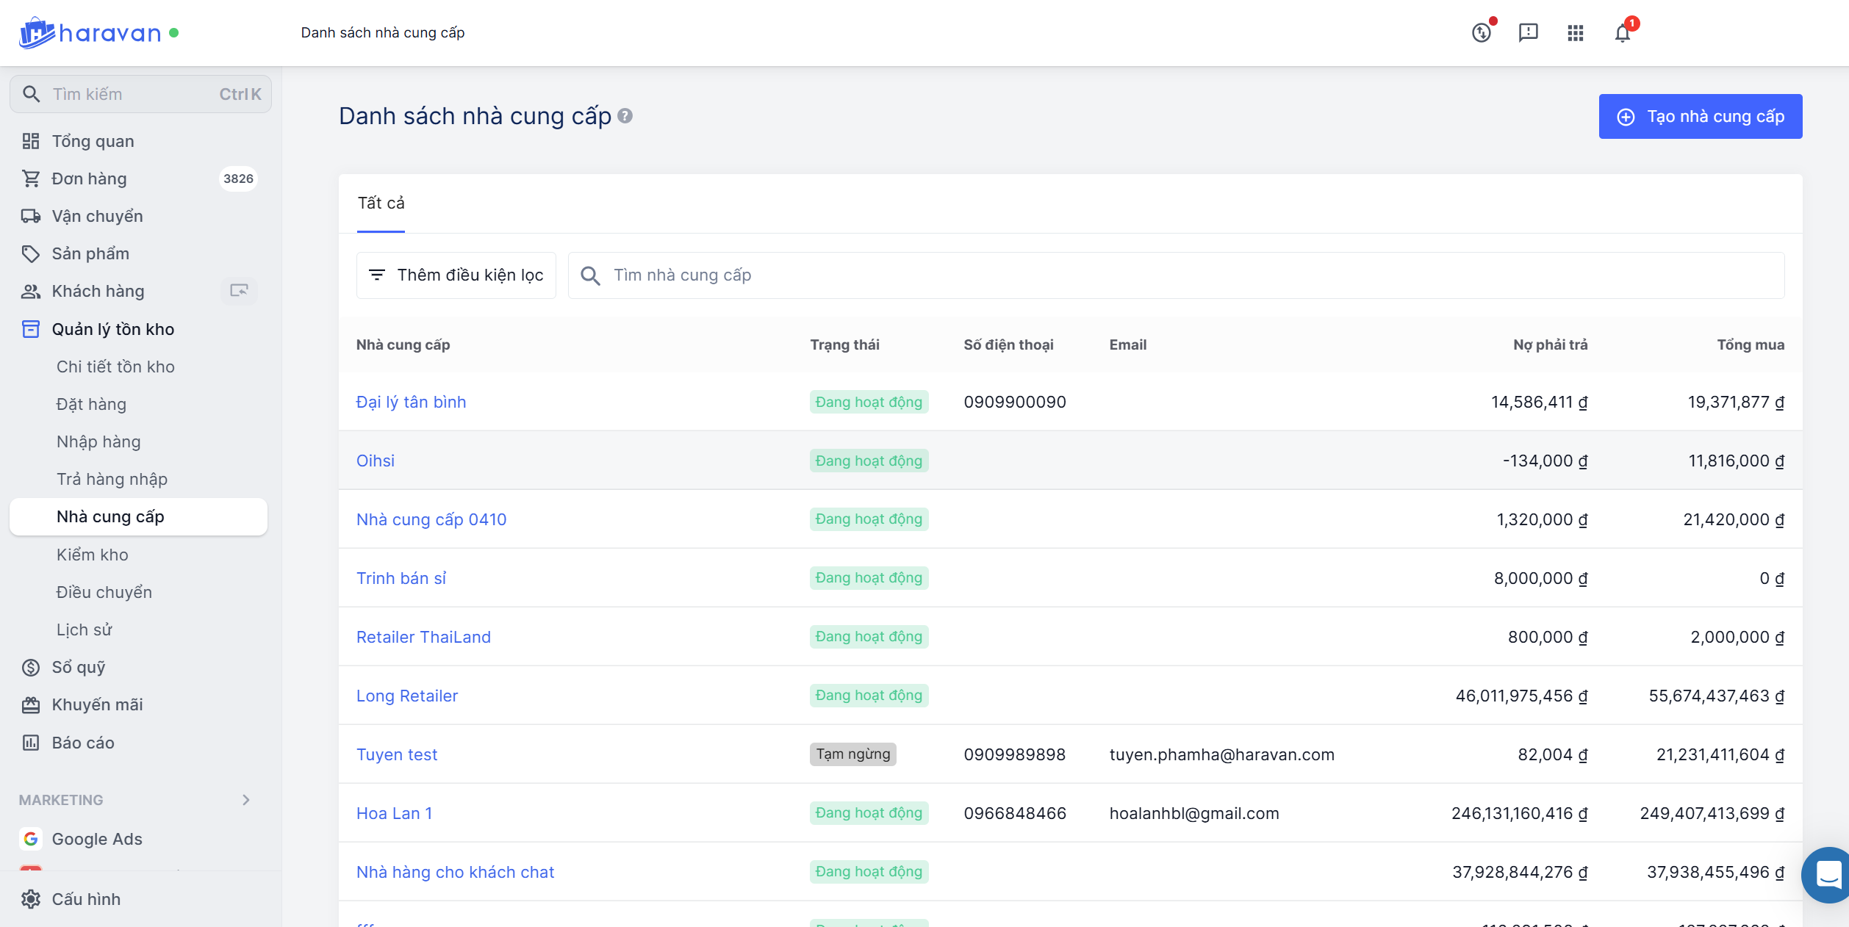This screenshot has width=1849, height=927.
Task: Click the notification bell icon
Action: pyautogui.click(x=1623, y=33)
